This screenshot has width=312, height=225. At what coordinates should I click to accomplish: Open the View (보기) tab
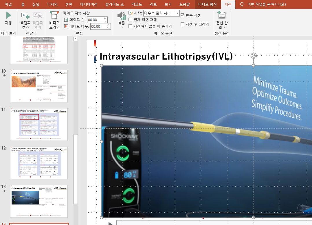coord(168,4)
